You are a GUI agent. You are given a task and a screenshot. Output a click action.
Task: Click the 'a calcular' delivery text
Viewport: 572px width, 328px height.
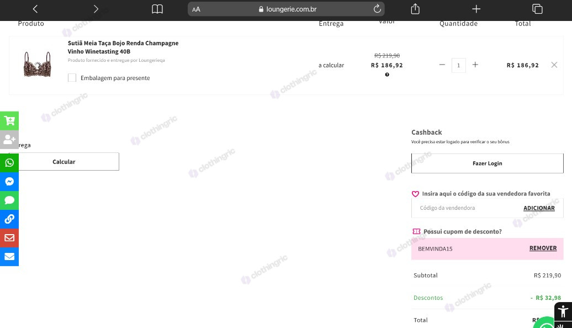click(x=331, y=65)
